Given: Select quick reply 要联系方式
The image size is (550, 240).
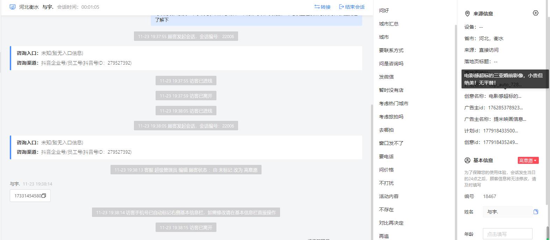Looking at the screenshot, I should (391, 50).
